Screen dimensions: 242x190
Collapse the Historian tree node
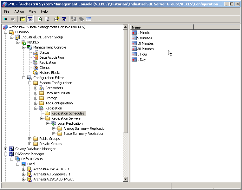(x=6, y=32)
